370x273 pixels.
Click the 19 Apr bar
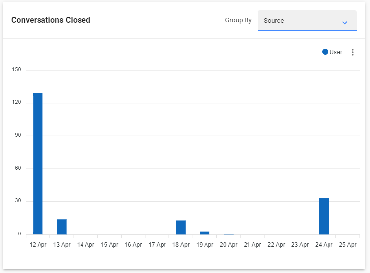[205, 233]
